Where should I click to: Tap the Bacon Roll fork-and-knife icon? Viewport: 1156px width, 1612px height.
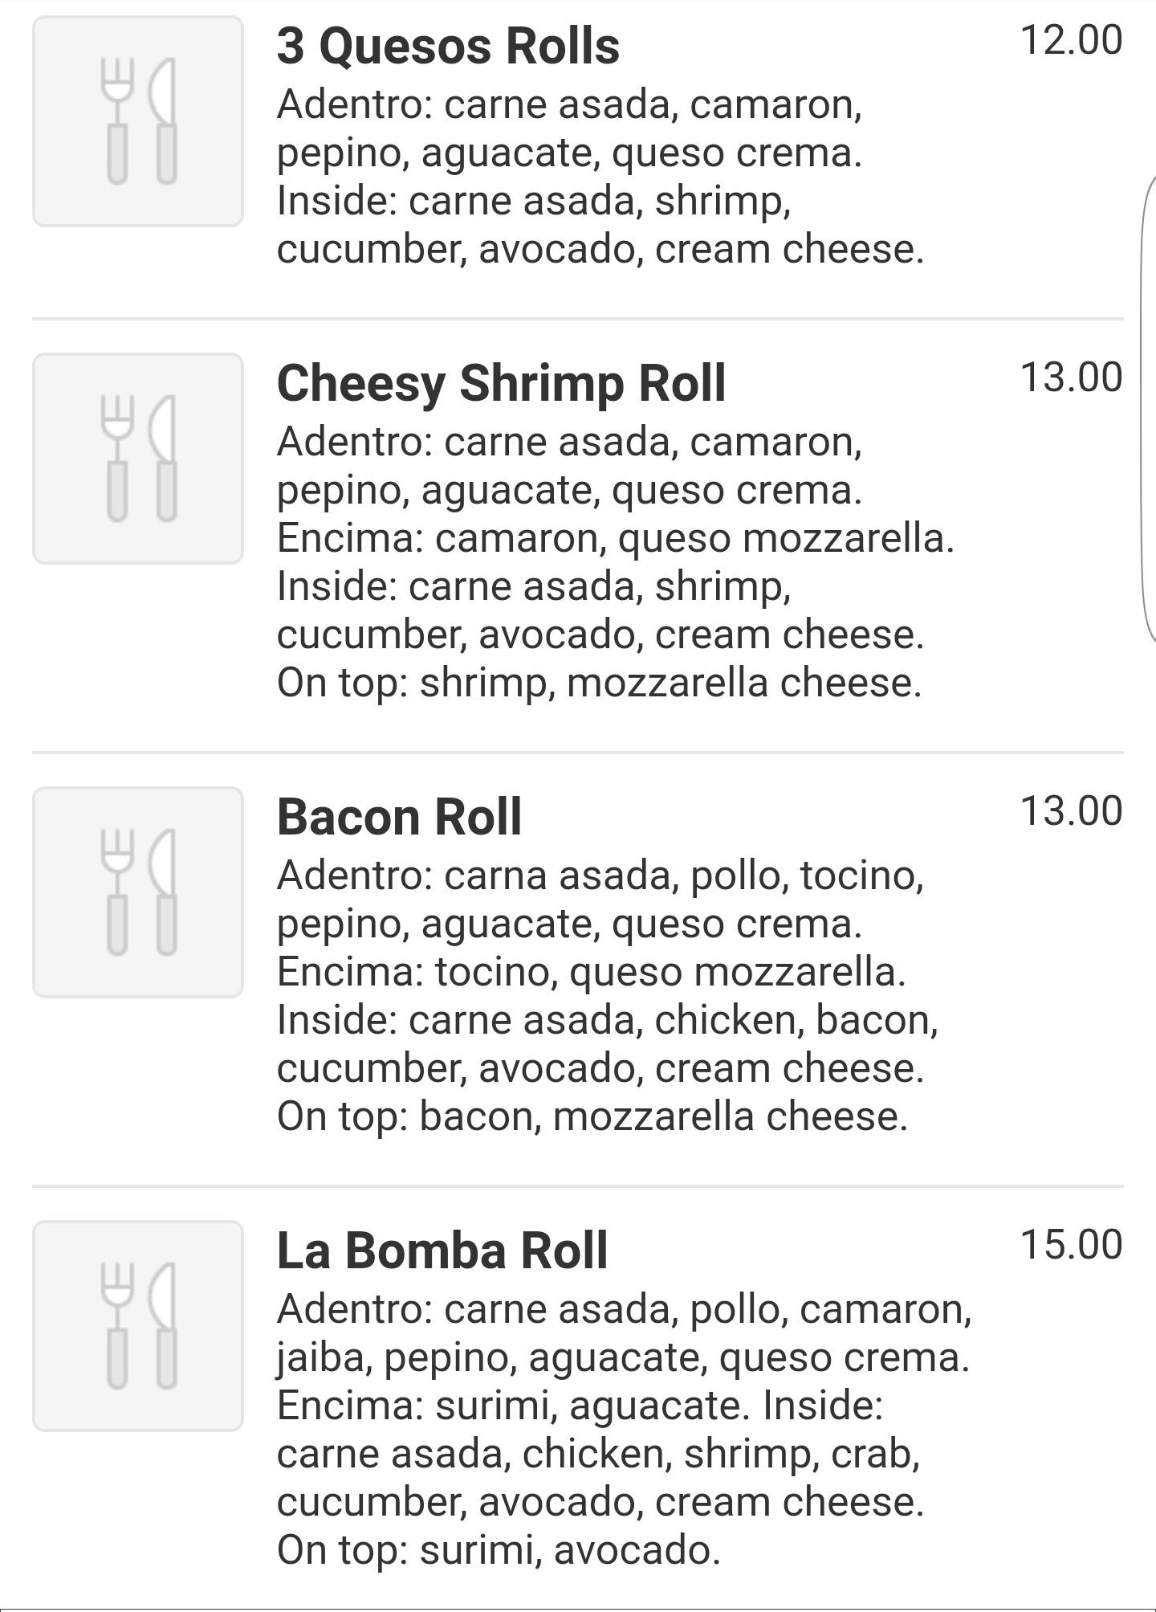(137, 892)
